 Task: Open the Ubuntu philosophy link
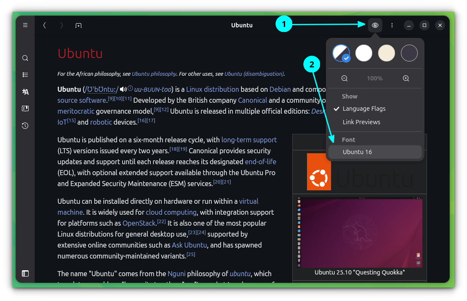pos(154,74)
